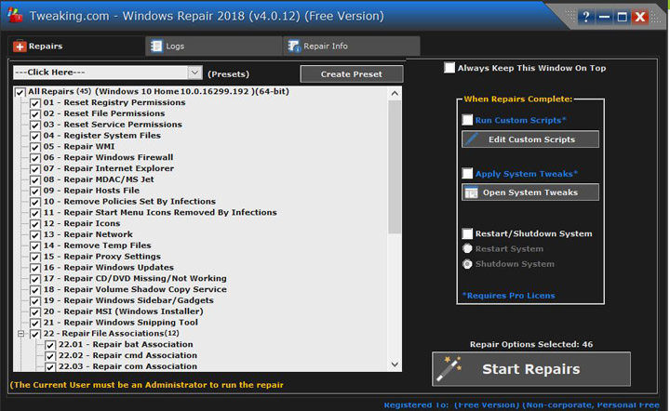The height and width of the screenshot is (411, 670).
Task: Select the Restart System radio button
Action: [x=467, y=248]
